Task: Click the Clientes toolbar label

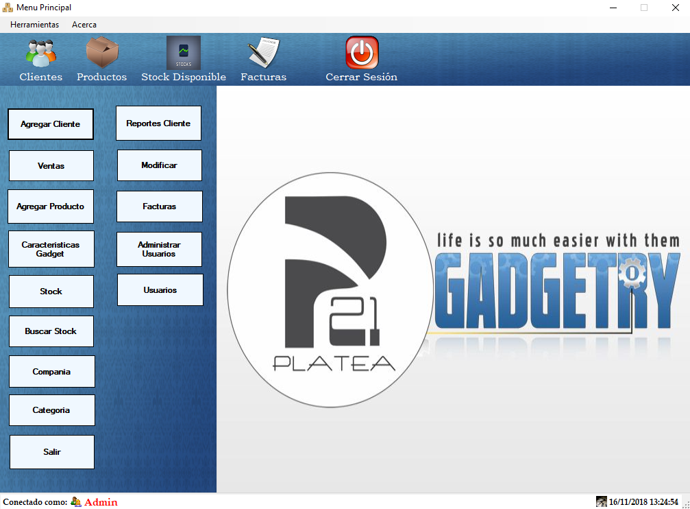Action: 41,77
